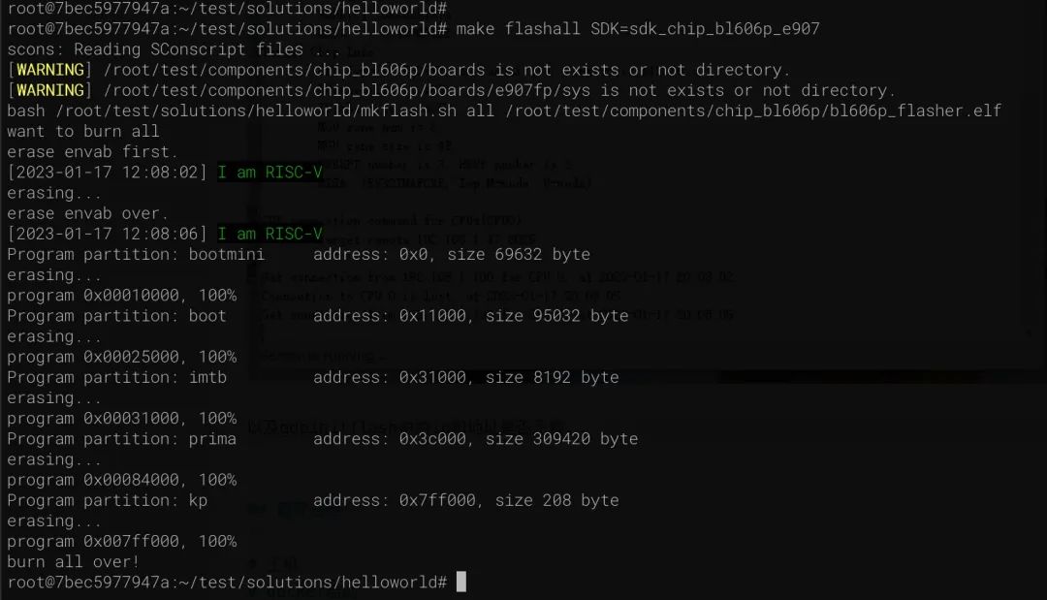
Task: Click the 'program 0x00010000, 100%' line
Action: click(121, 295)
